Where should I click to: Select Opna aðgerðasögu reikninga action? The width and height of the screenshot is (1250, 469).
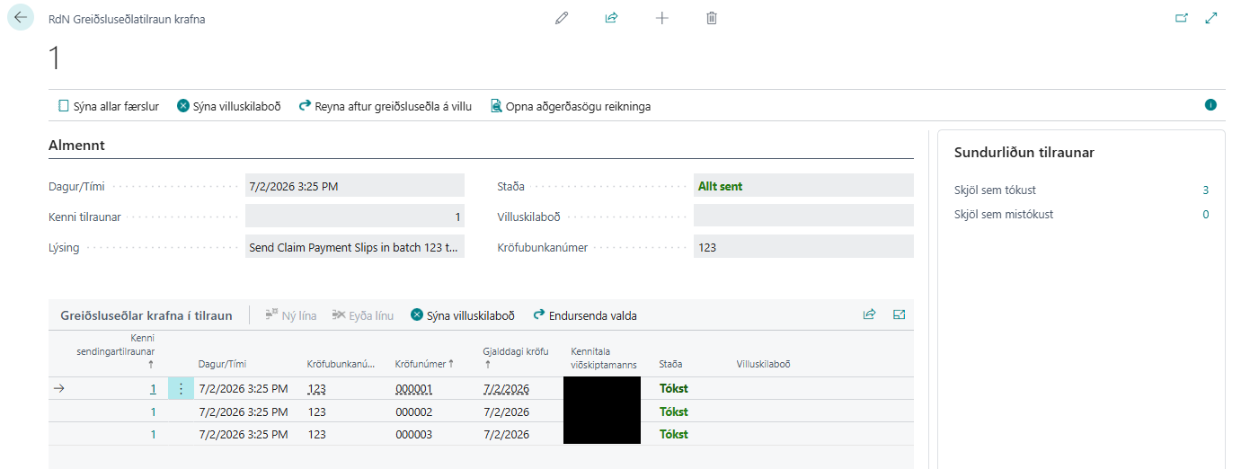click(x=570, y=106)
